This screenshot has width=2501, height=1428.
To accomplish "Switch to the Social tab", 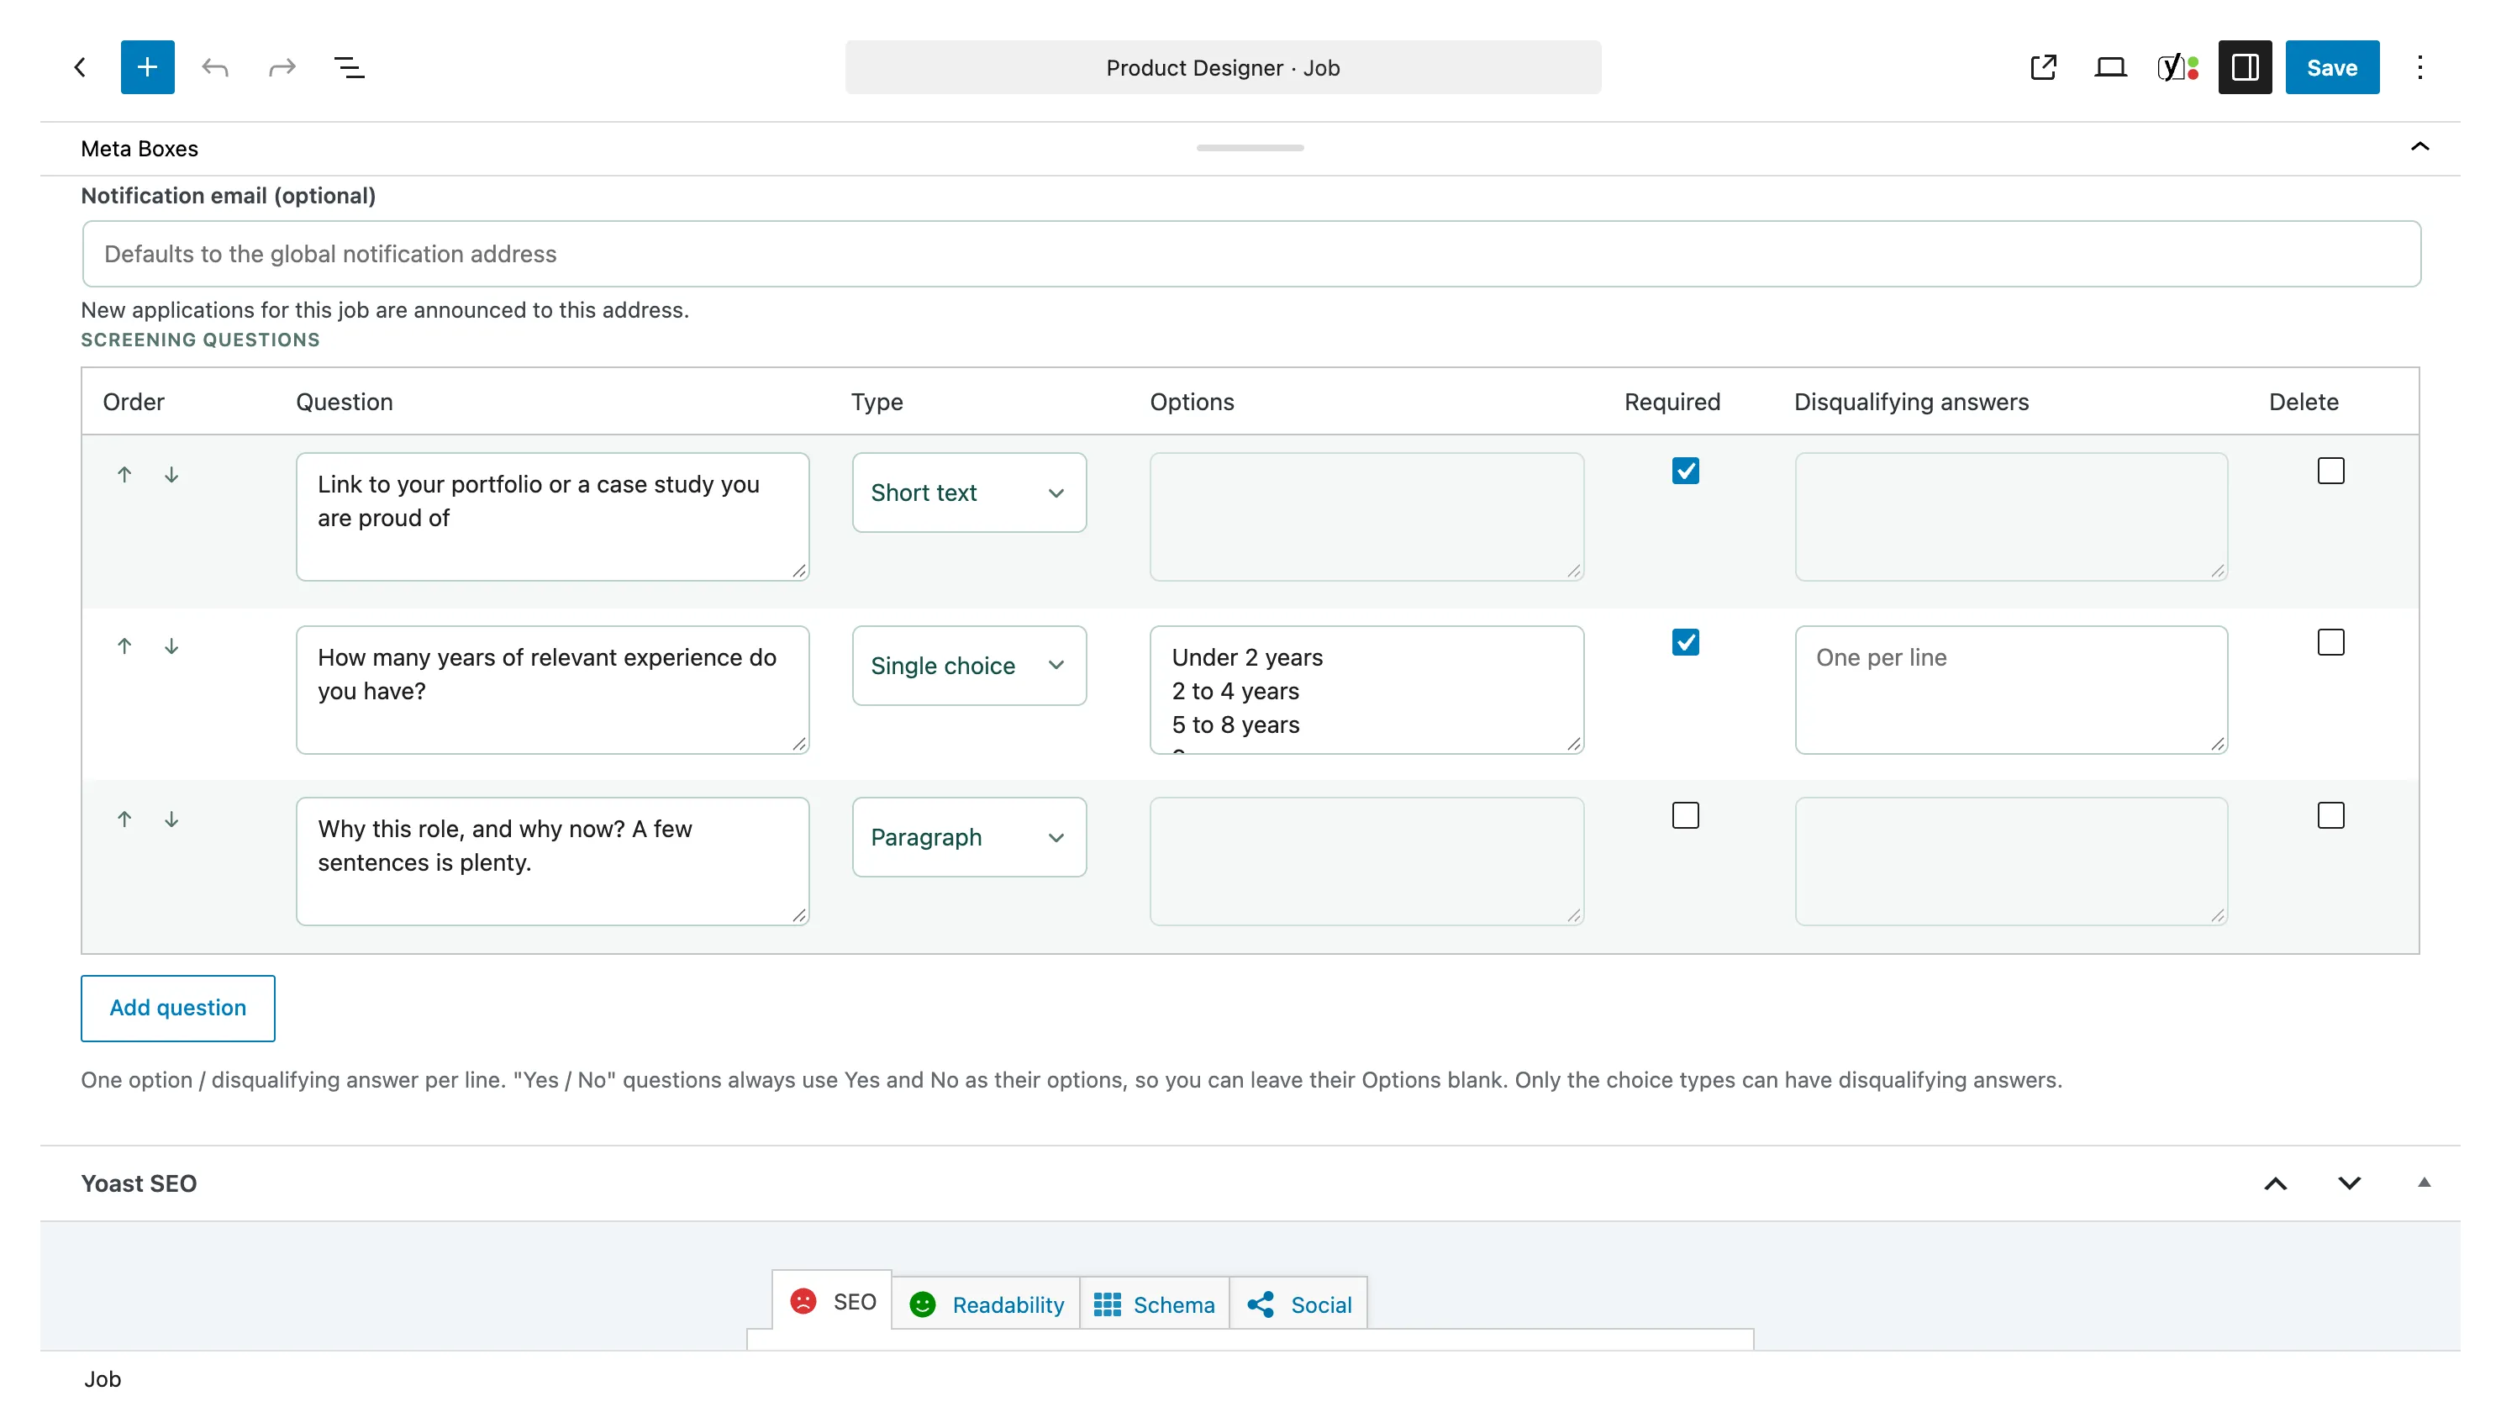I will click(1299, 1304).
